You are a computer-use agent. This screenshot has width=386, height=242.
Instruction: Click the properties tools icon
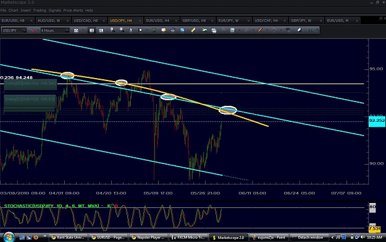(288, 30)
